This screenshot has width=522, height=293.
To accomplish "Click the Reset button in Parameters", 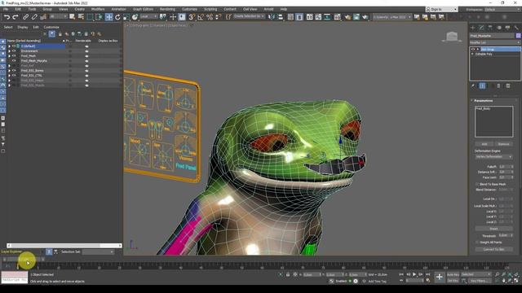I will (x=494, y=229).
